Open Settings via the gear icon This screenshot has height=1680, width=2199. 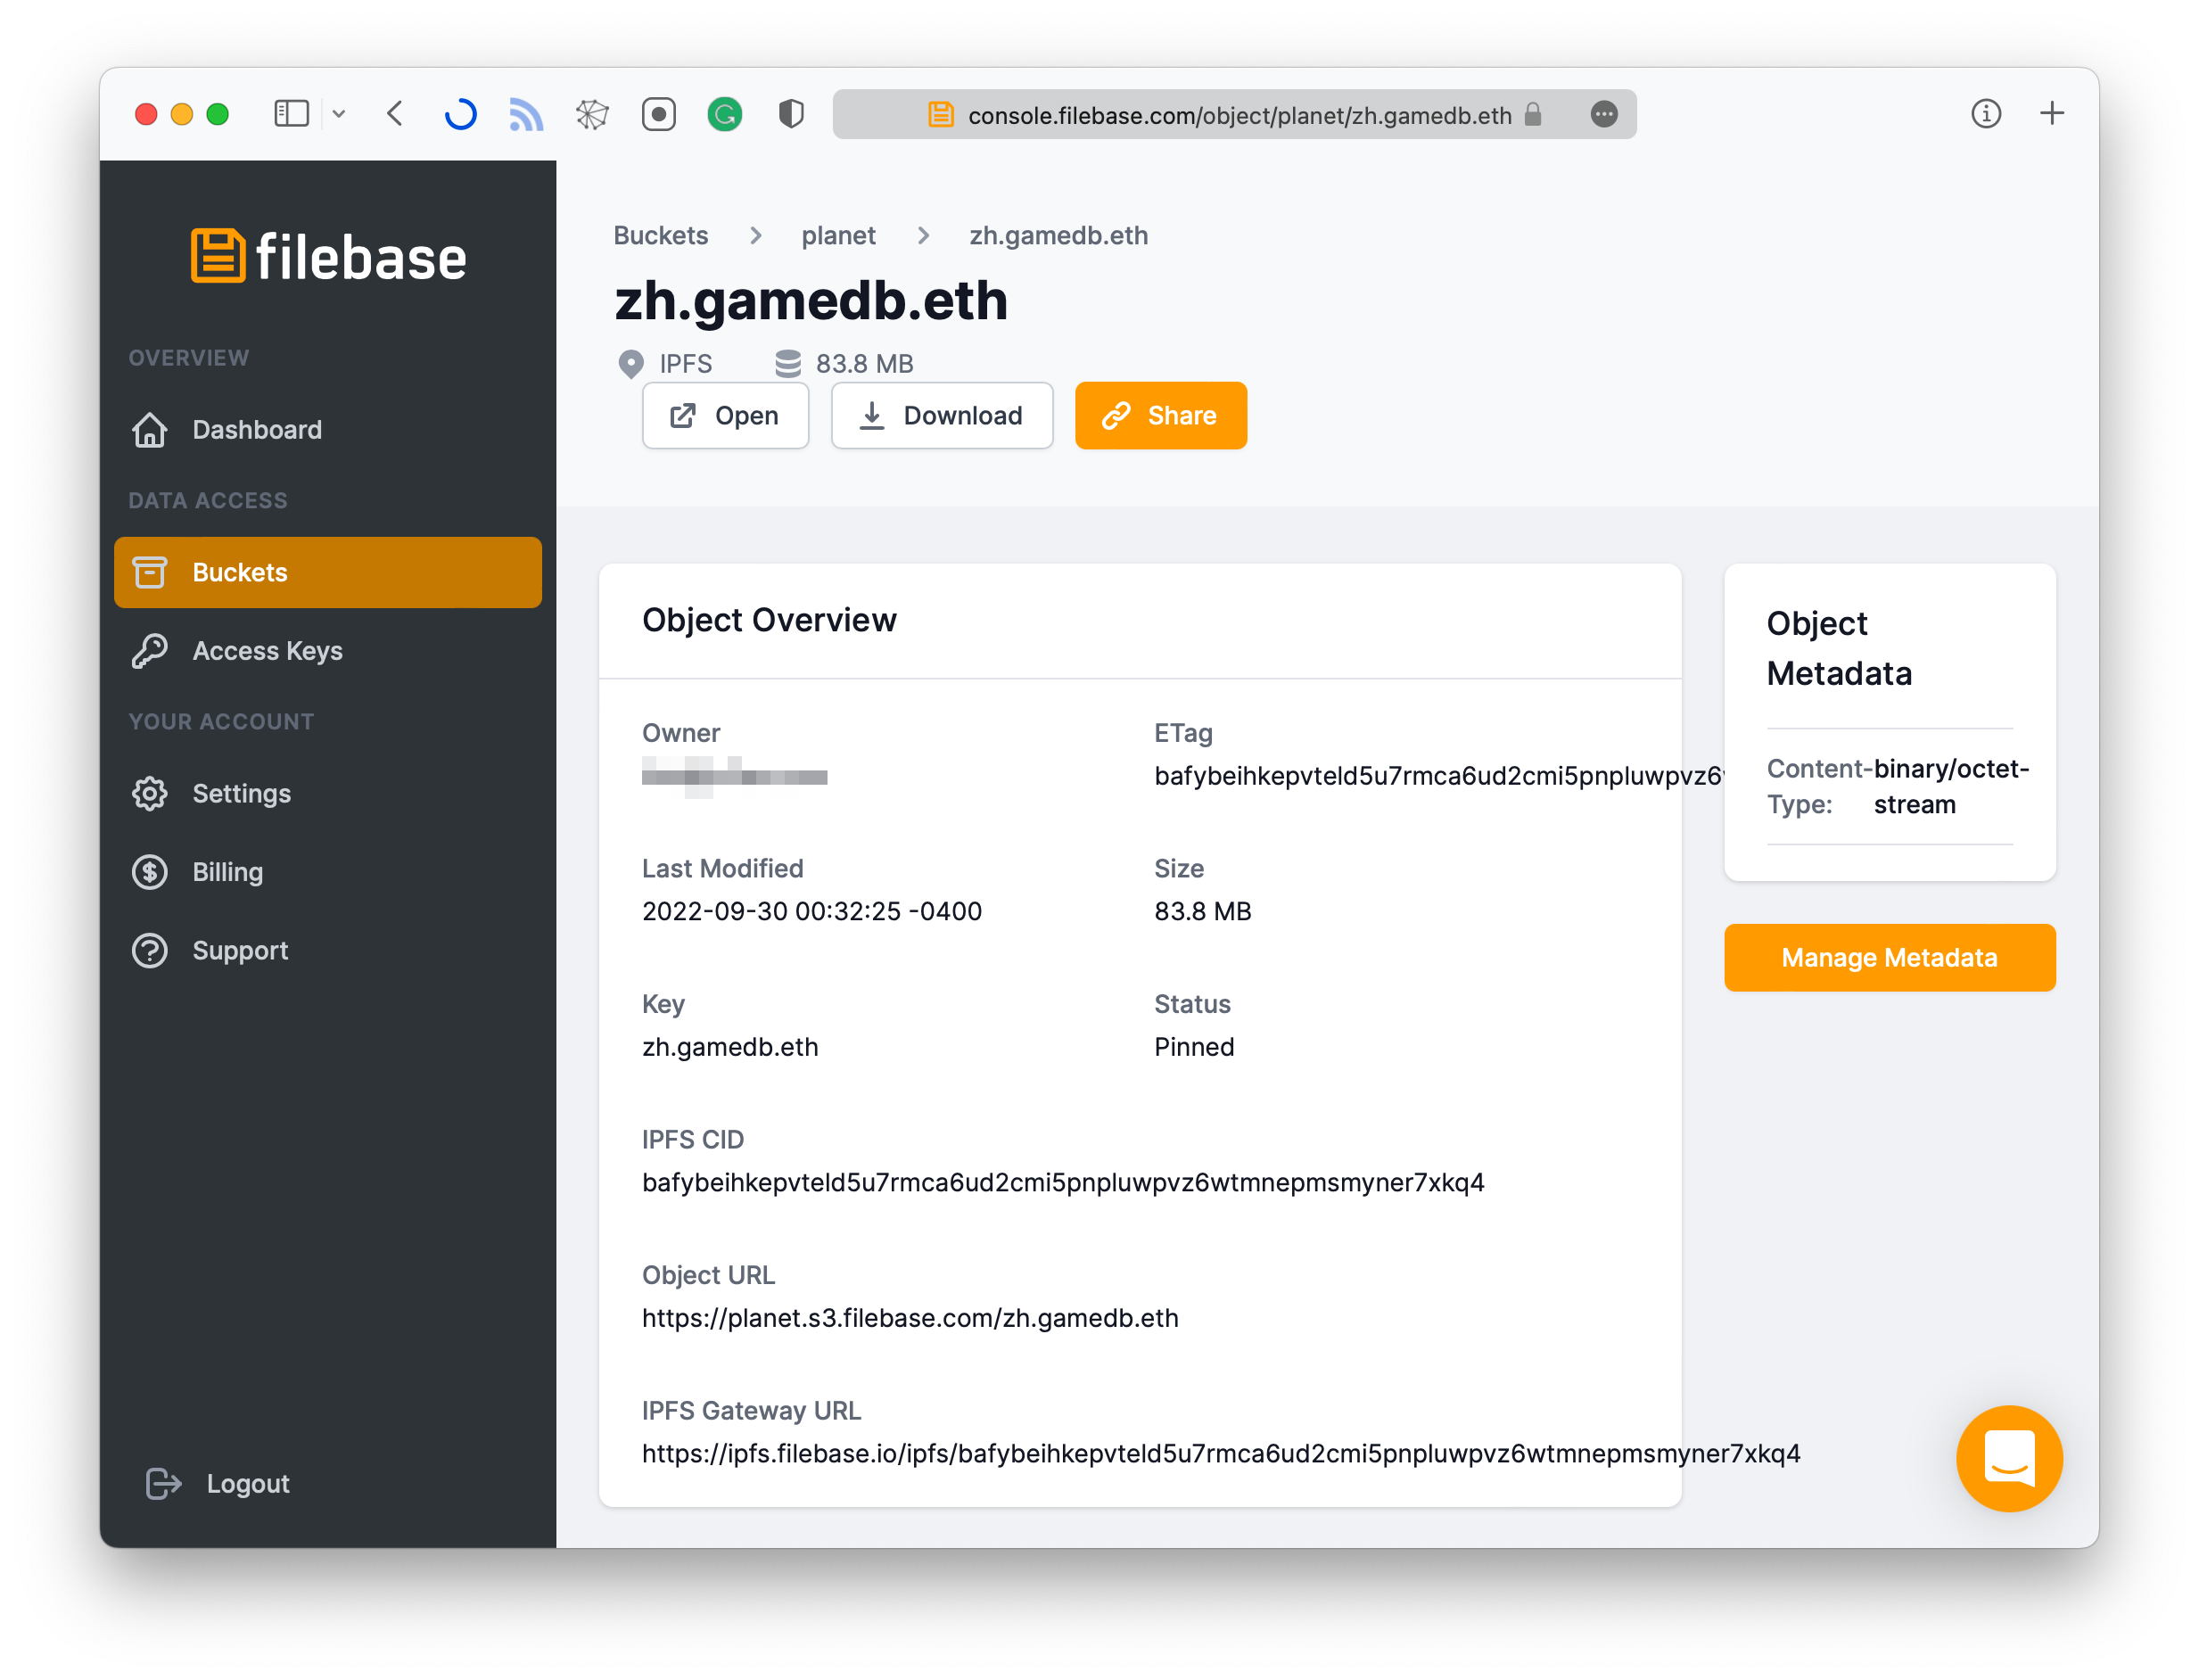point(150,793)
